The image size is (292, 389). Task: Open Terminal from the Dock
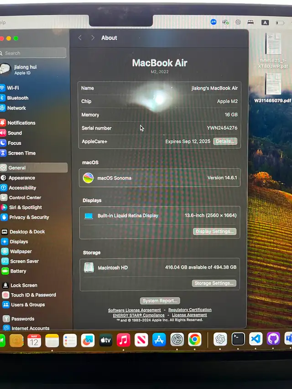238,339
